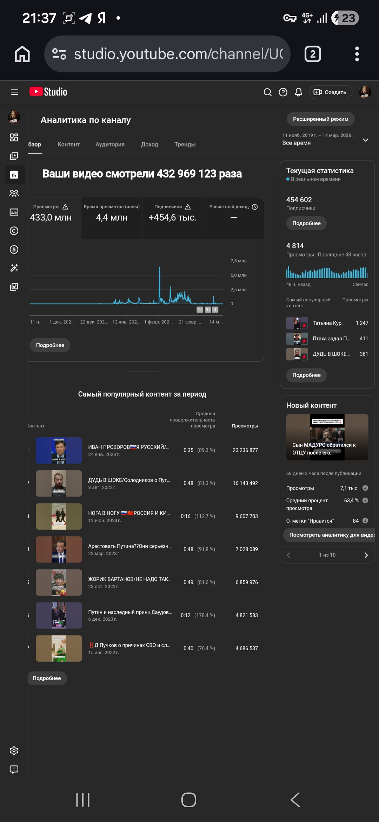
Task: Open channel avatar in left sidebar
Action: (x=14, y=117)
